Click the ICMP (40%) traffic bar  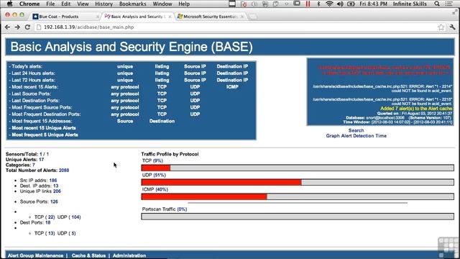tap(298, 196)
